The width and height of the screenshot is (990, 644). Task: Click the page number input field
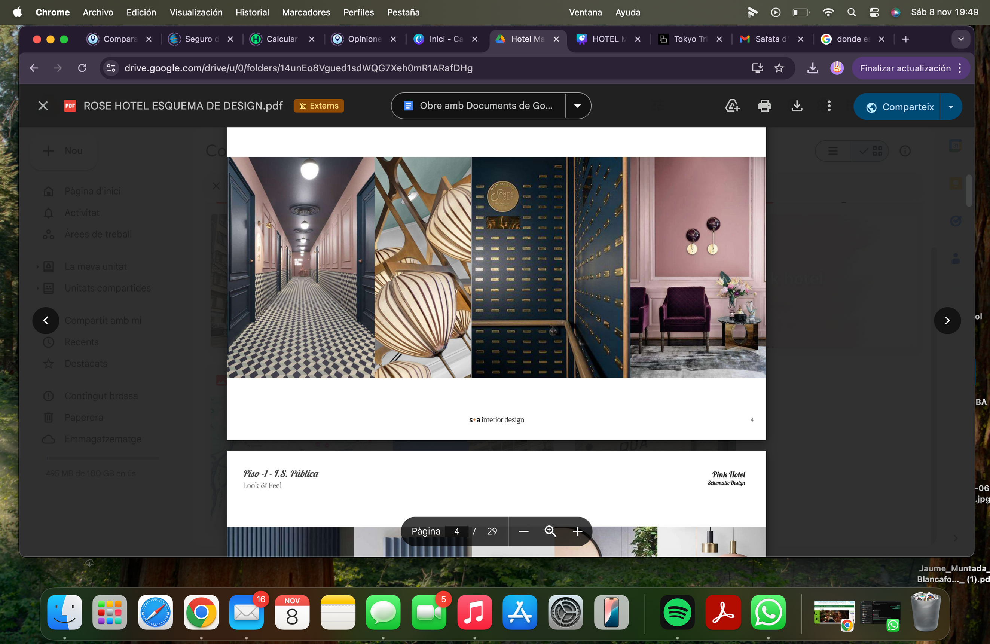click(x=456, y=531)
